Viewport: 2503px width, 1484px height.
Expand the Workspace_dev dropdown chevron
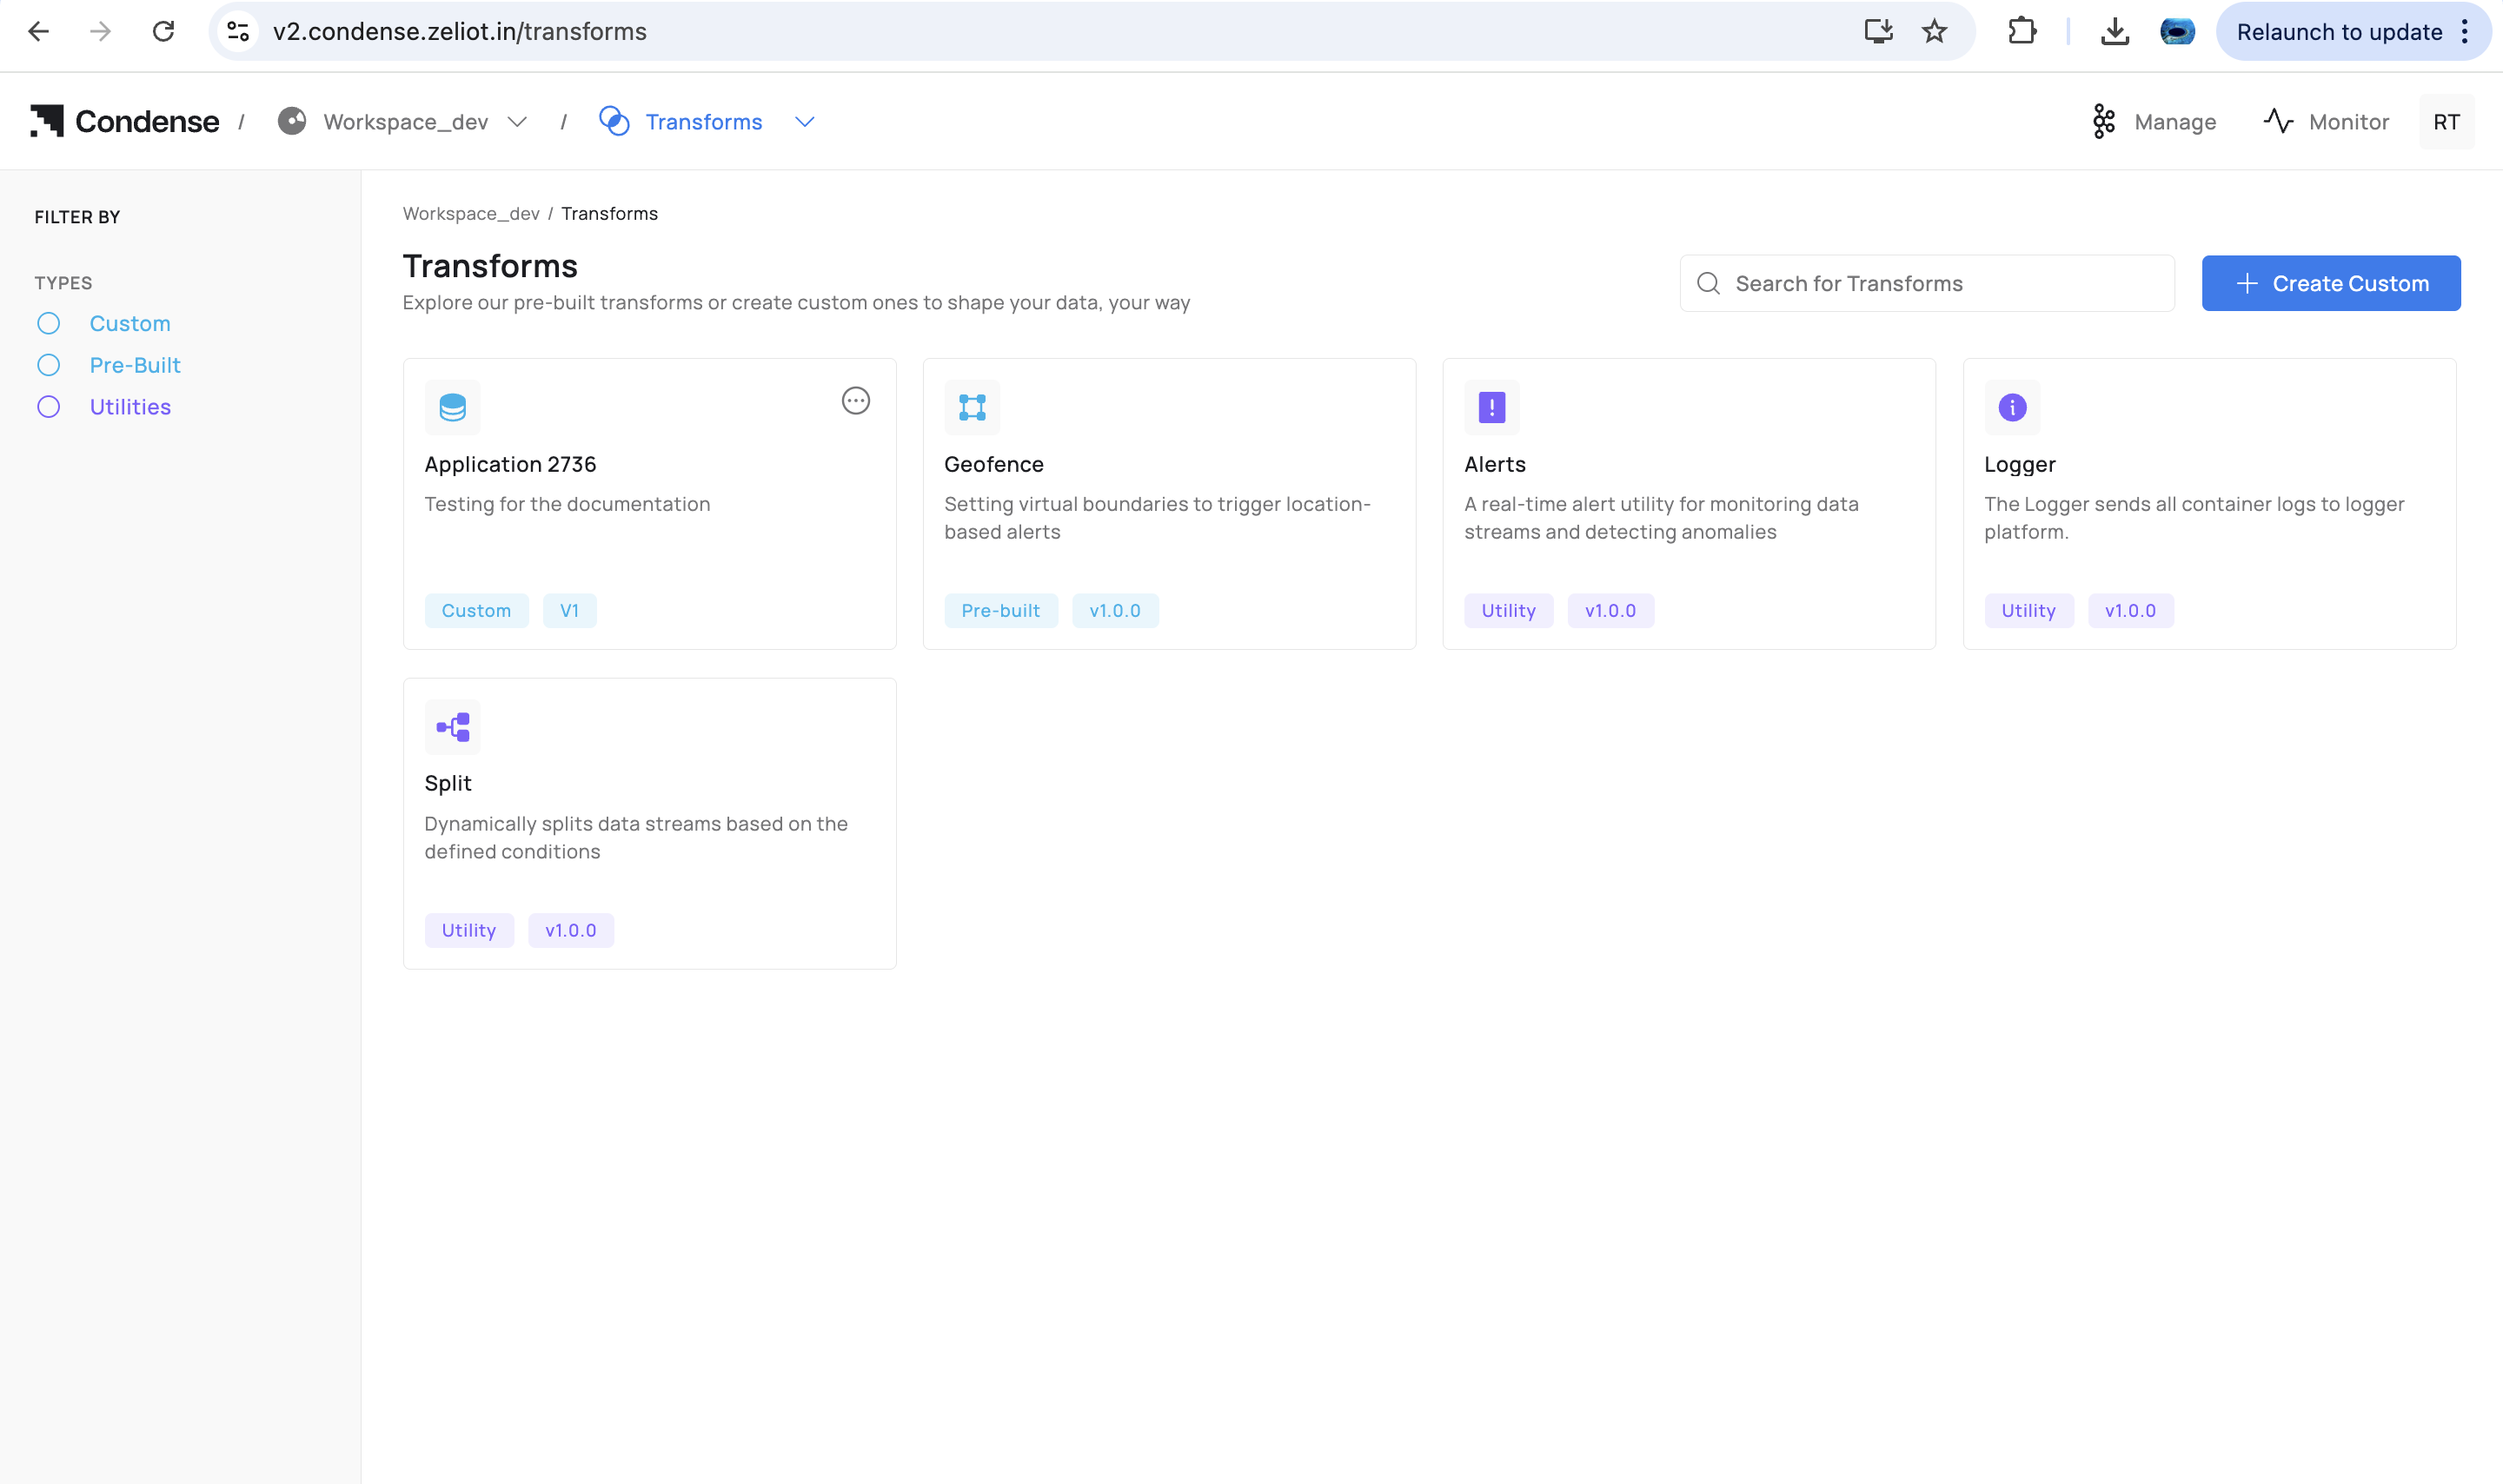tap(517, 122)
